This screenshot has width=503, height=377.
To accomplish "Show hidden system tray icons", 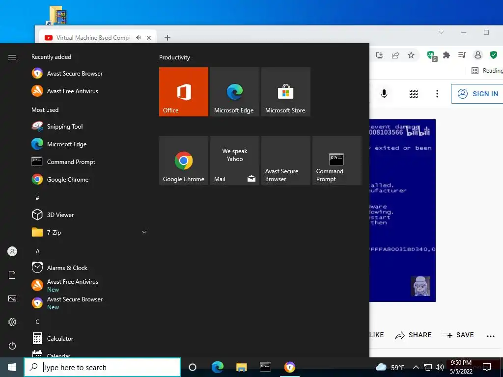I will click(x=416, y=367).
